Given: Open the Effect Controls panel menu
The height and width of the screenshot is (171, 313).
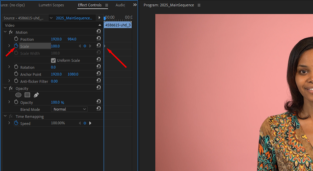Looking at the screenshot, I should pos(107,5).
